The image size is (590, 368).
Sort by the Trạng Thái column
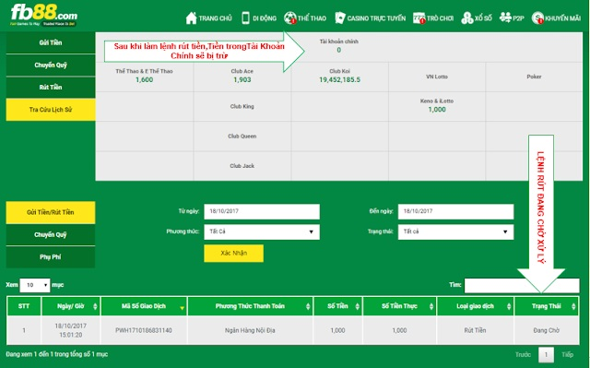547,306
